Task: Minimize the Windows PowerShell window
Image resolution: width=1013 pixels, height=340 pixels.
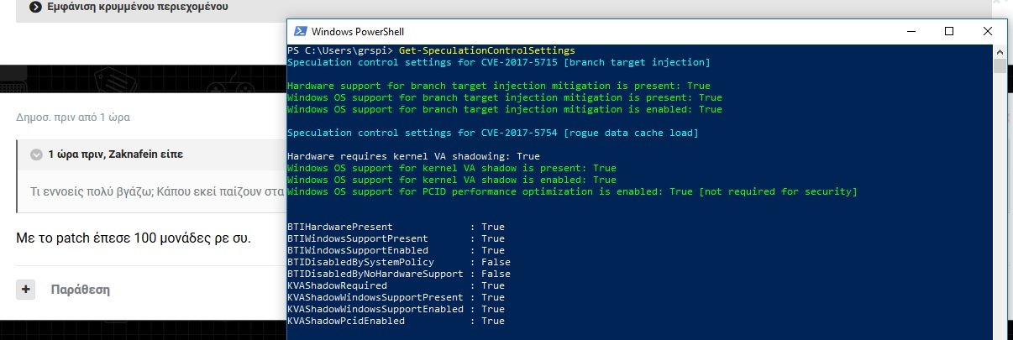Action: click(911, 32)
